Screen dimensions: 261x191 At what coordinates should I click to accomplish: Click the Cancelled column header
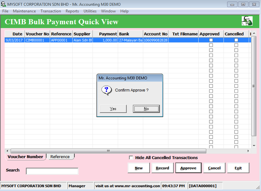pyautogui.click(x=236, y=34)
